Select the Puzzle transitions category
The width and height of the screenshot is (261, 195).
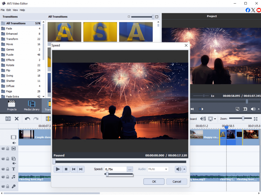(10, 55)
